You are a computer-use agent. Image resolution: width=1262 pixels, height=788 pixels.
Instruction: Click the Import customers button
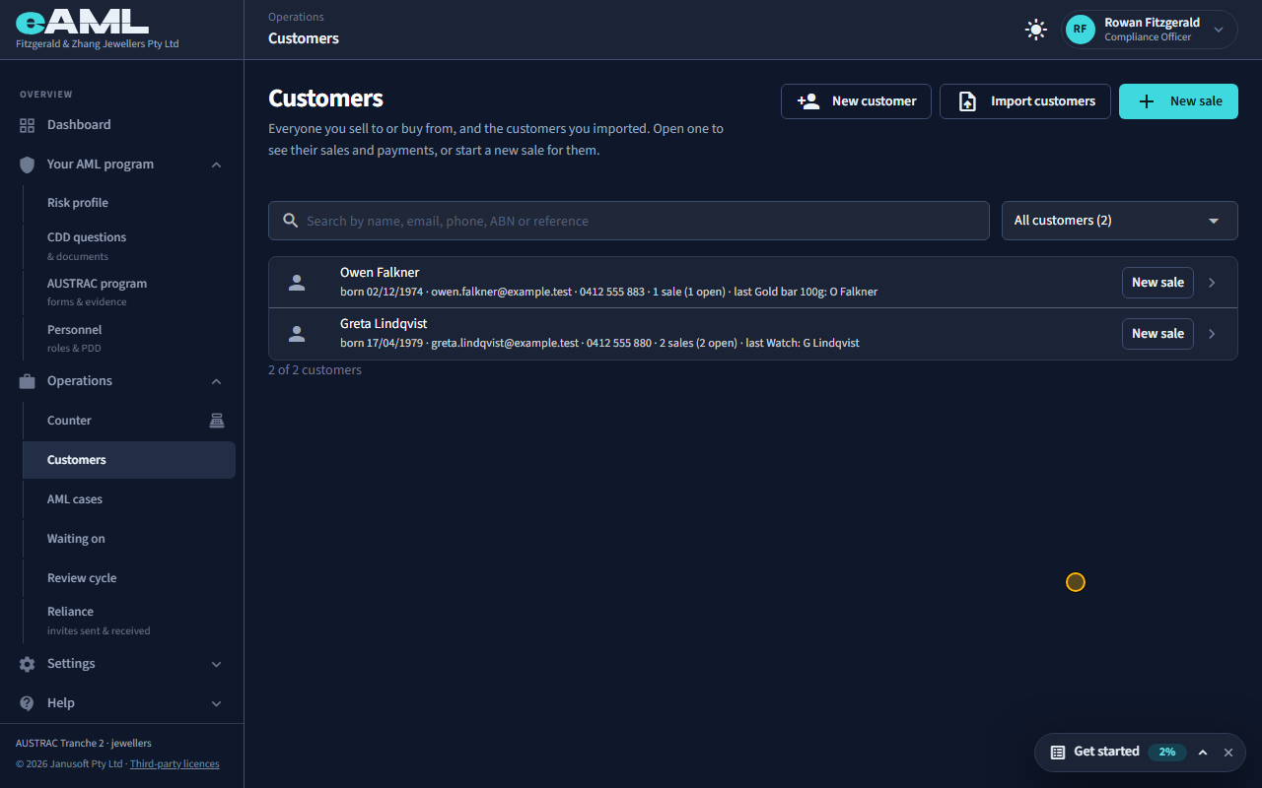click(x=1025, y=101)
